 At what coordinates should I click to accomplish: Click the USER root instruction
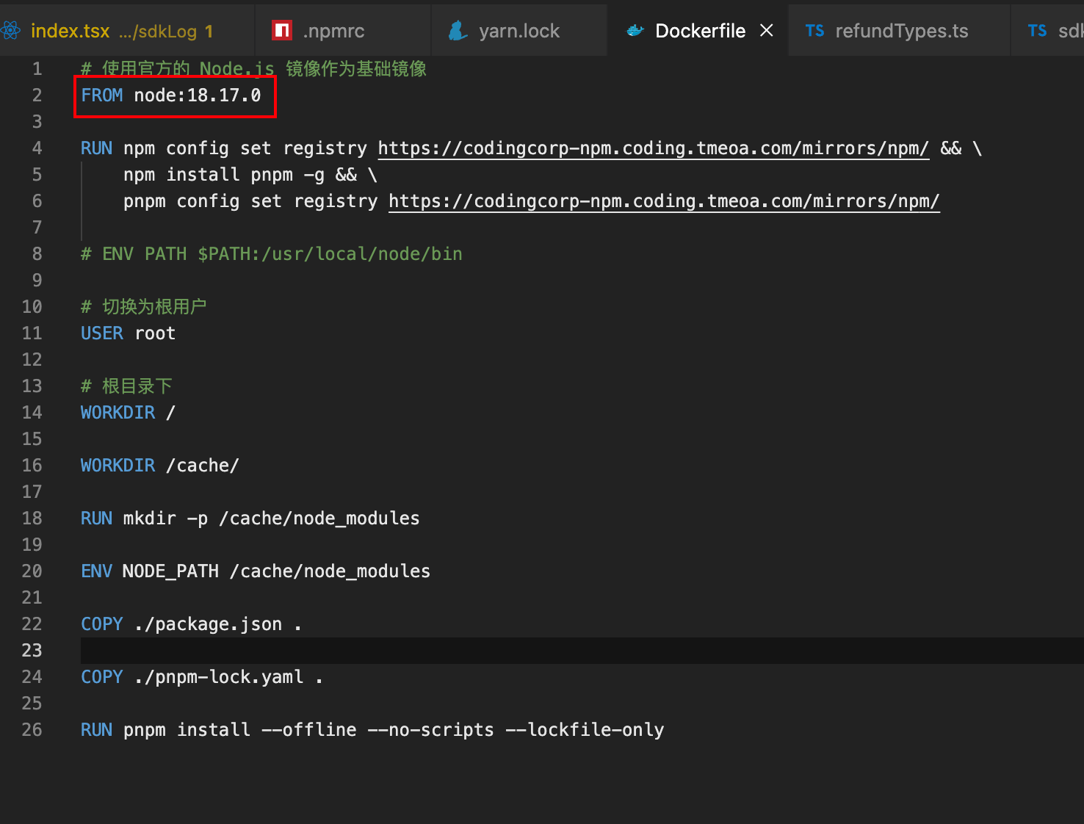pyautogui.click(x=129, y=333)
